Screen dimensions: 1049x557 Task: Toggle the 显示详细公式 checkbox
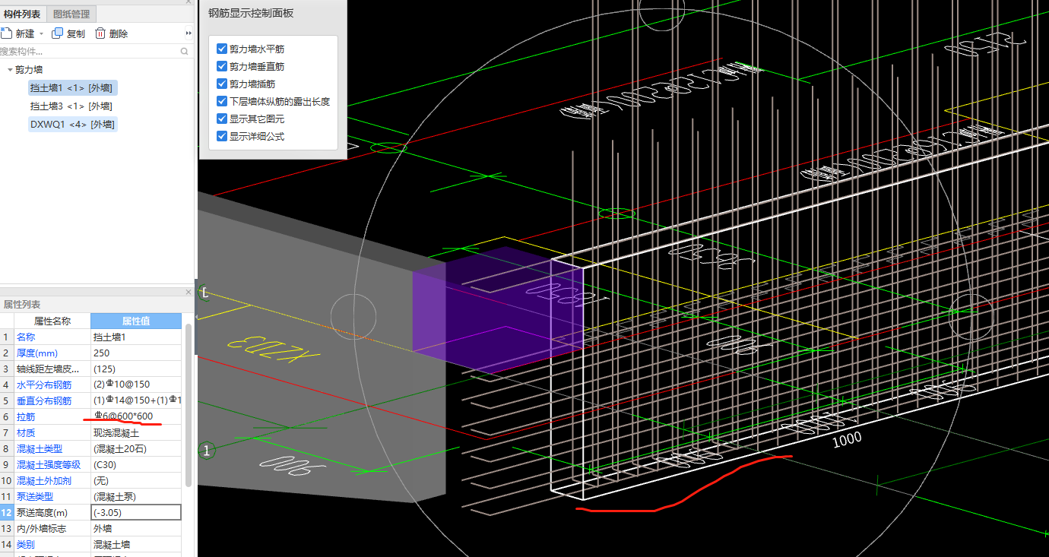222,136
